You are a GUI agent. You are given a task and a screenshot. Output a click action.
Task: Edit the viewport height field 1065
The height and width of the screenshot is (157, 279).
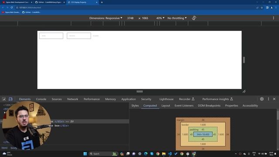(x=145, y=18)
